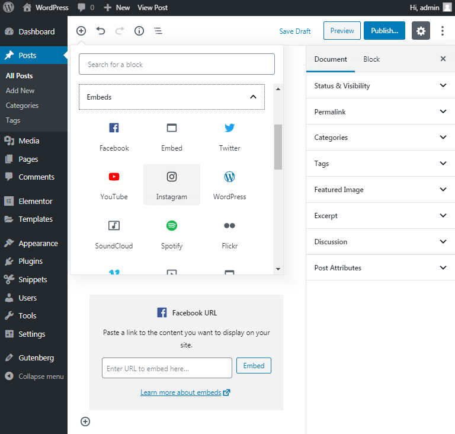
Task: Insert a YouTube embed block
Action: 114,186
